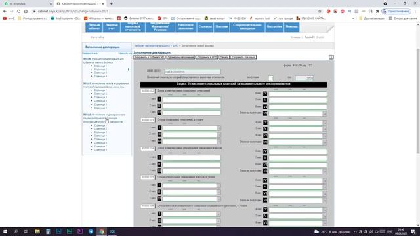The image size is (420, 236).
Task: Click Отправить в ОГД button
Action: click(x=207, y=57)
